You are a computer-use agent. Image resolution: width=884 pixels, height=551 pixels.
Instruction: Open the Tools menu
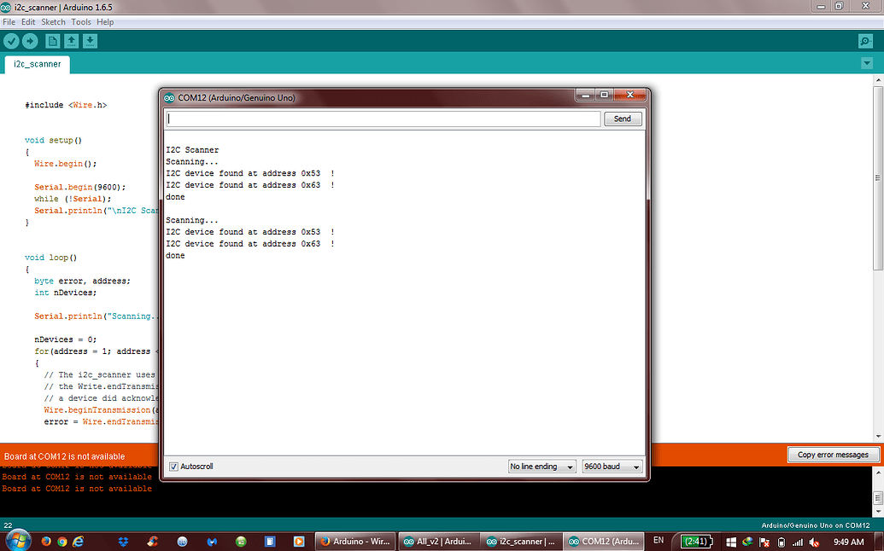80,21
